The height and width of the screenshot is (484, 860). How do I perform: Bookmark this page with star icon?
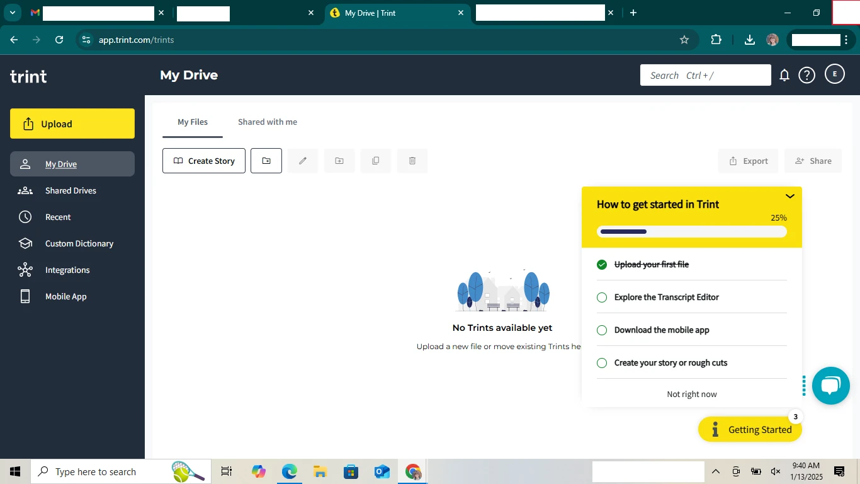pyautogui.click(x=684, y=40)
